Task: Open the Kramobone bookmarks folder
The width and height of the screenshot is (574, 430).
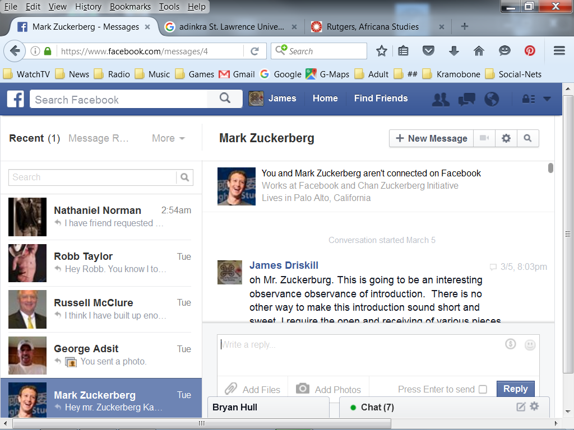Action: click(x=451, y=74)
